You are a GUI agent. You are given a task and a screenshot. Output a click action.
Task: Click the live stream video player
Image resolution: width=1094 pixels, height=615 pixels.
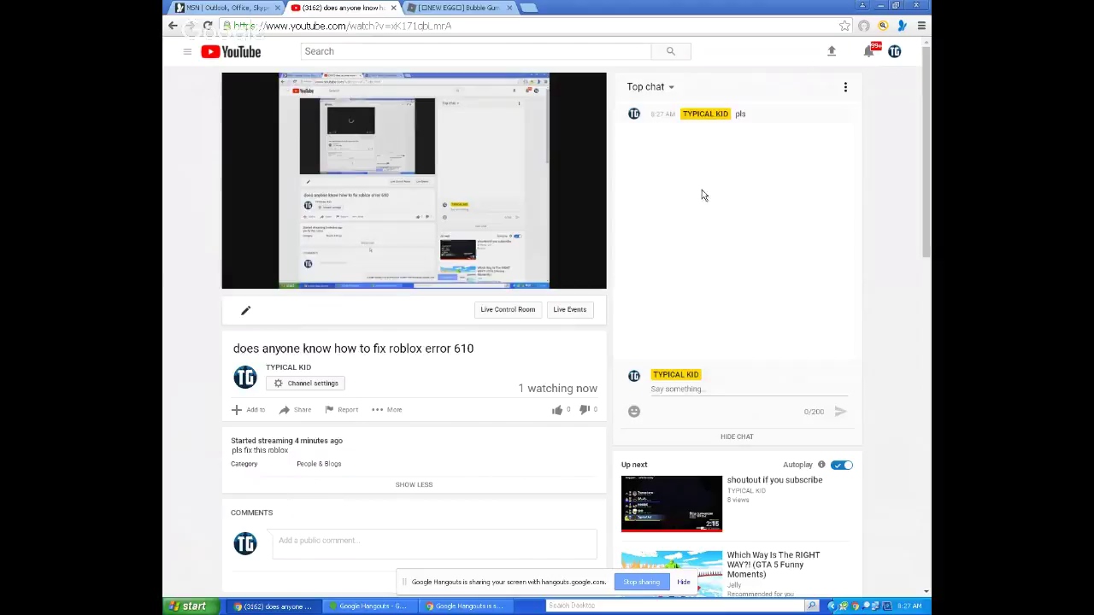coord(414,181)
